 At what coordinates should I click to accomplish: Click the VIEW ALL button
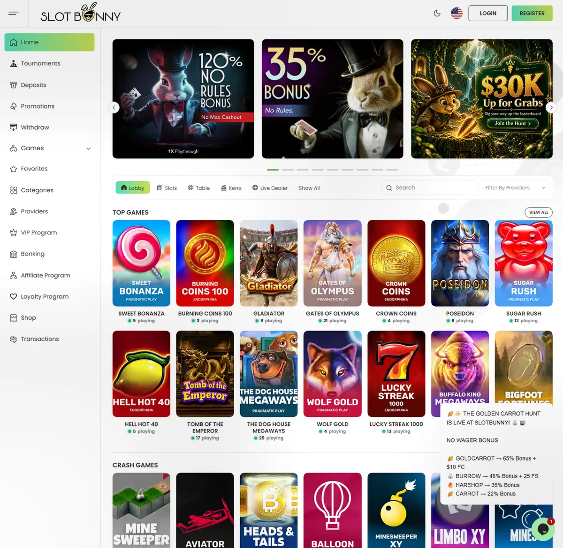pyautogui.click(x=539, y=212)
